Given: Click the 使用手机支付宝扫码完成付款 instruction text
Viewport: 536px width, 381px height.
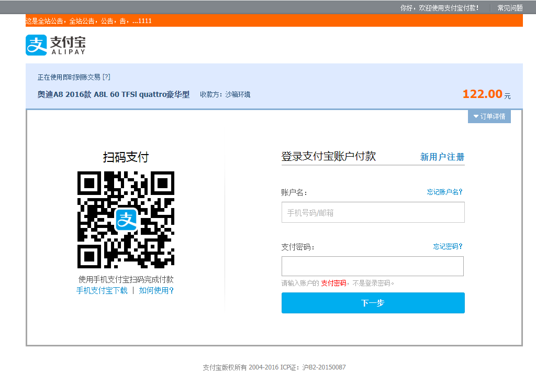Looking at the screenshot, I should click(126, 279).
